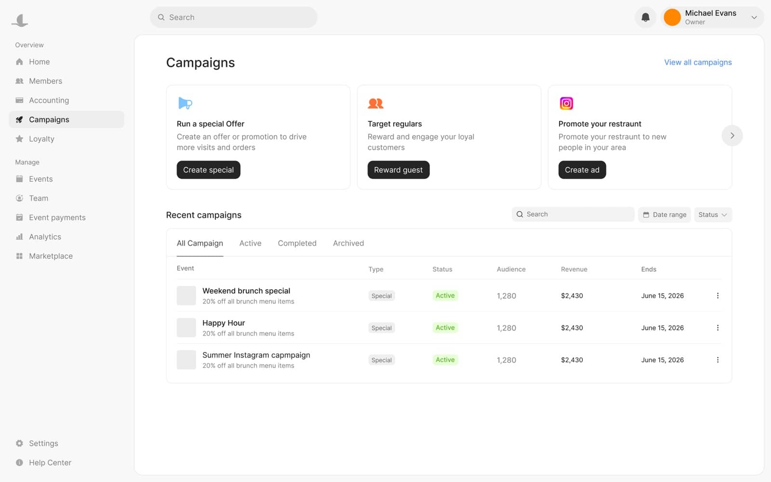Click the megaphone special offer icon

click(x=185, y=103)
